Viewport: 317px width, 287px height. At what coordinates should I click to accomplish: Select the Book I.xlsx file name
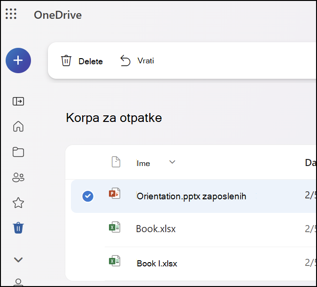point(157,264)
